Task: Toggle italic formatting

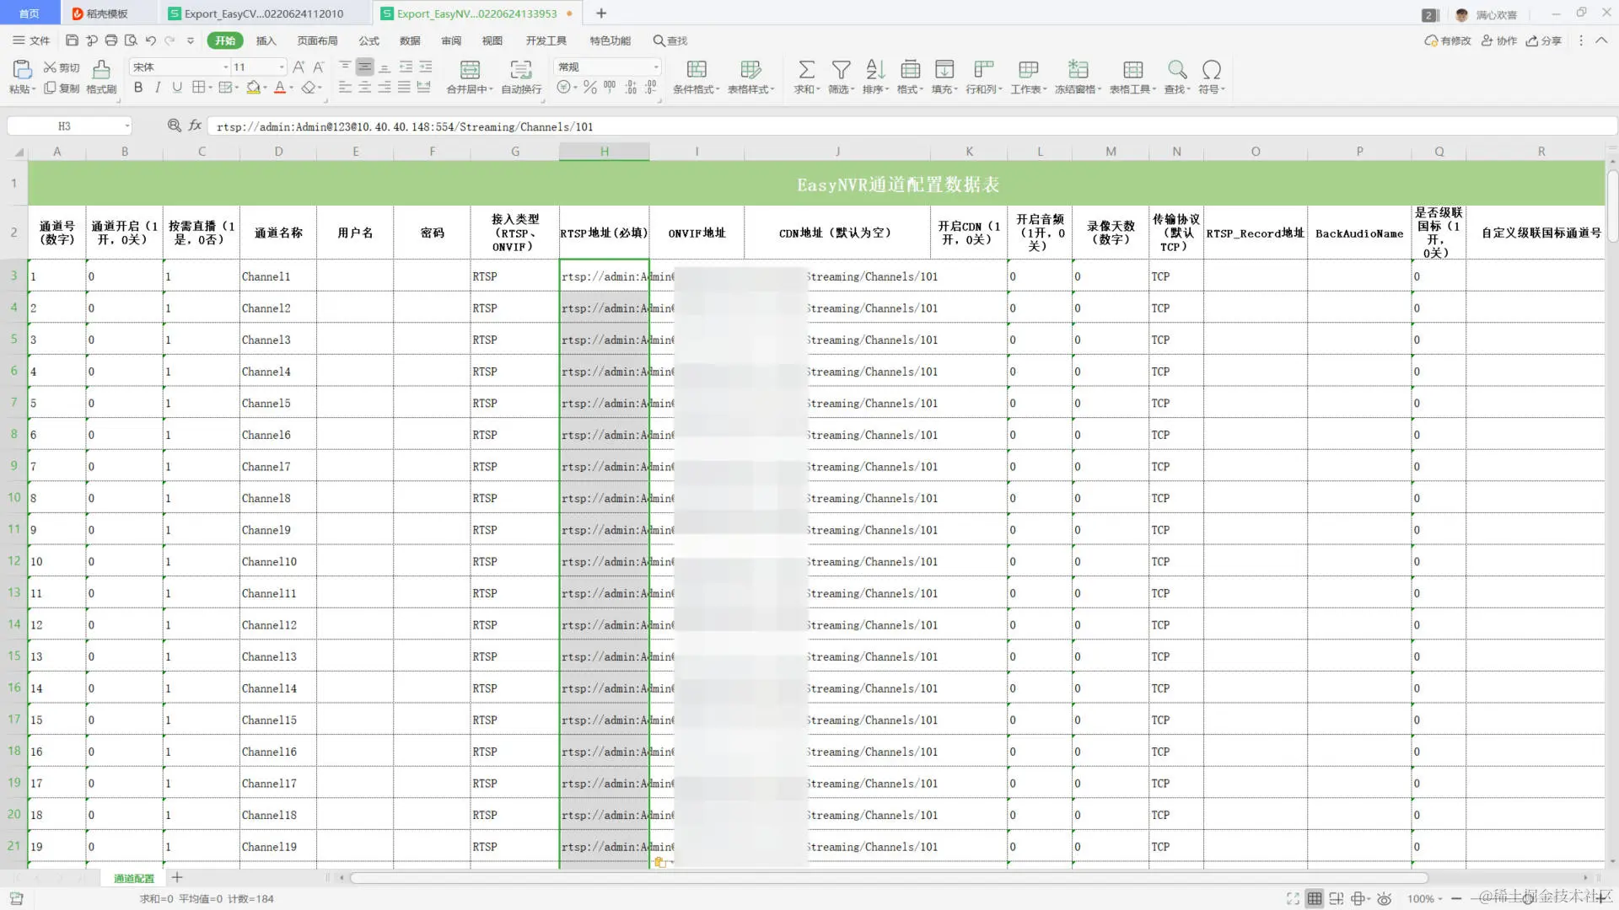Action: click(158, 88)
